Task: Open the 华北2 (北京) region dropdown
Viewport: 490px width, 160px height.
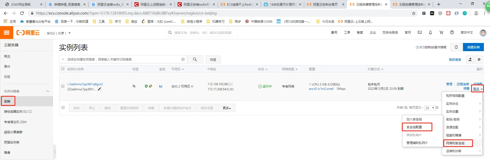Action: pos(59,33)
